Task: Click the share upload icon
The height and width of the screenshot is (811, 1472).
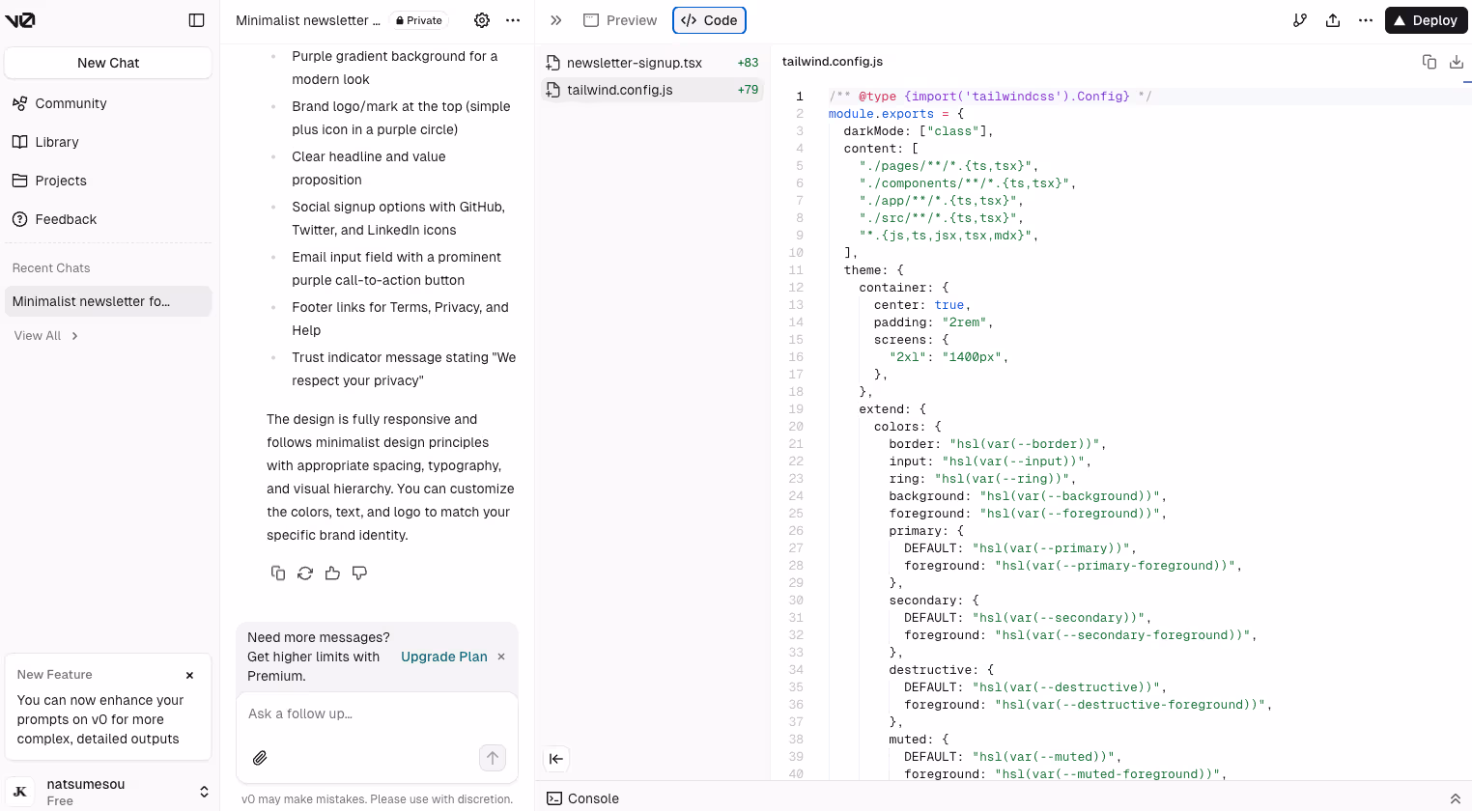Action: [x=1333, y=20]
